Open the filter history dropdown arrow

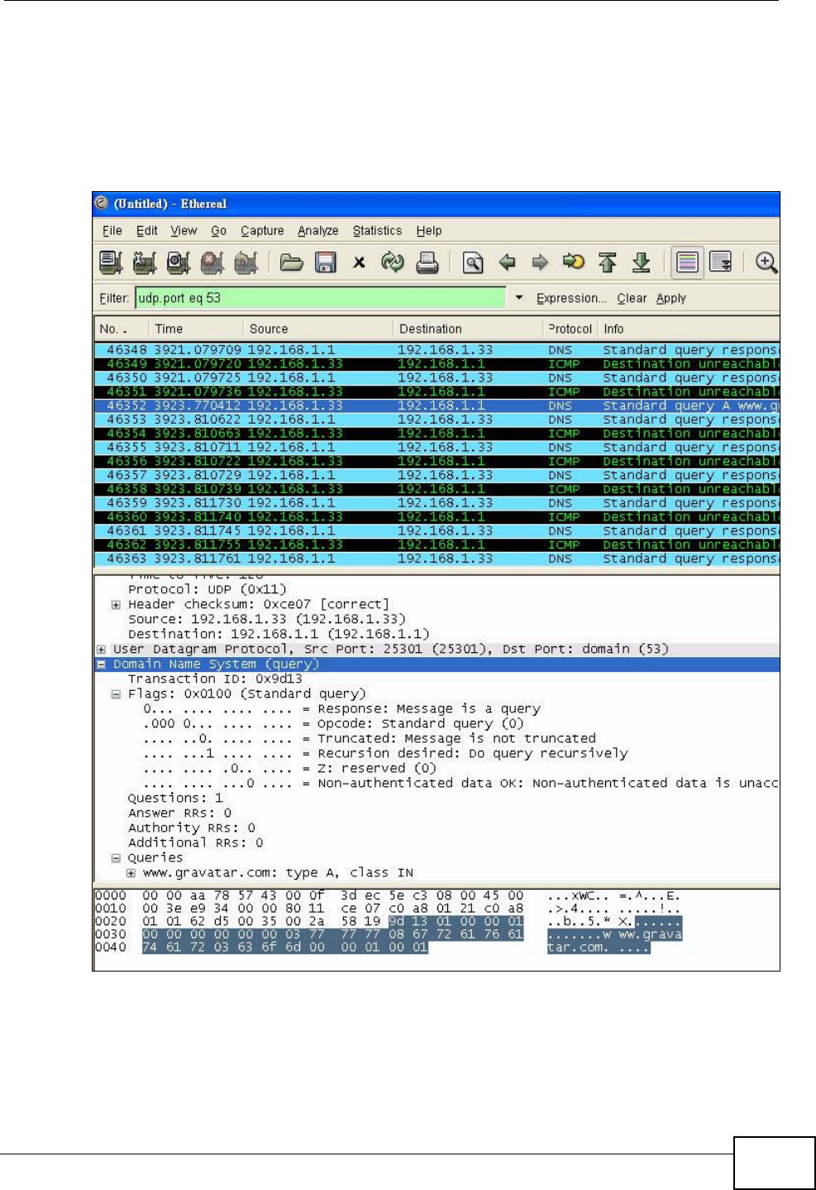(x=519, y=298)
